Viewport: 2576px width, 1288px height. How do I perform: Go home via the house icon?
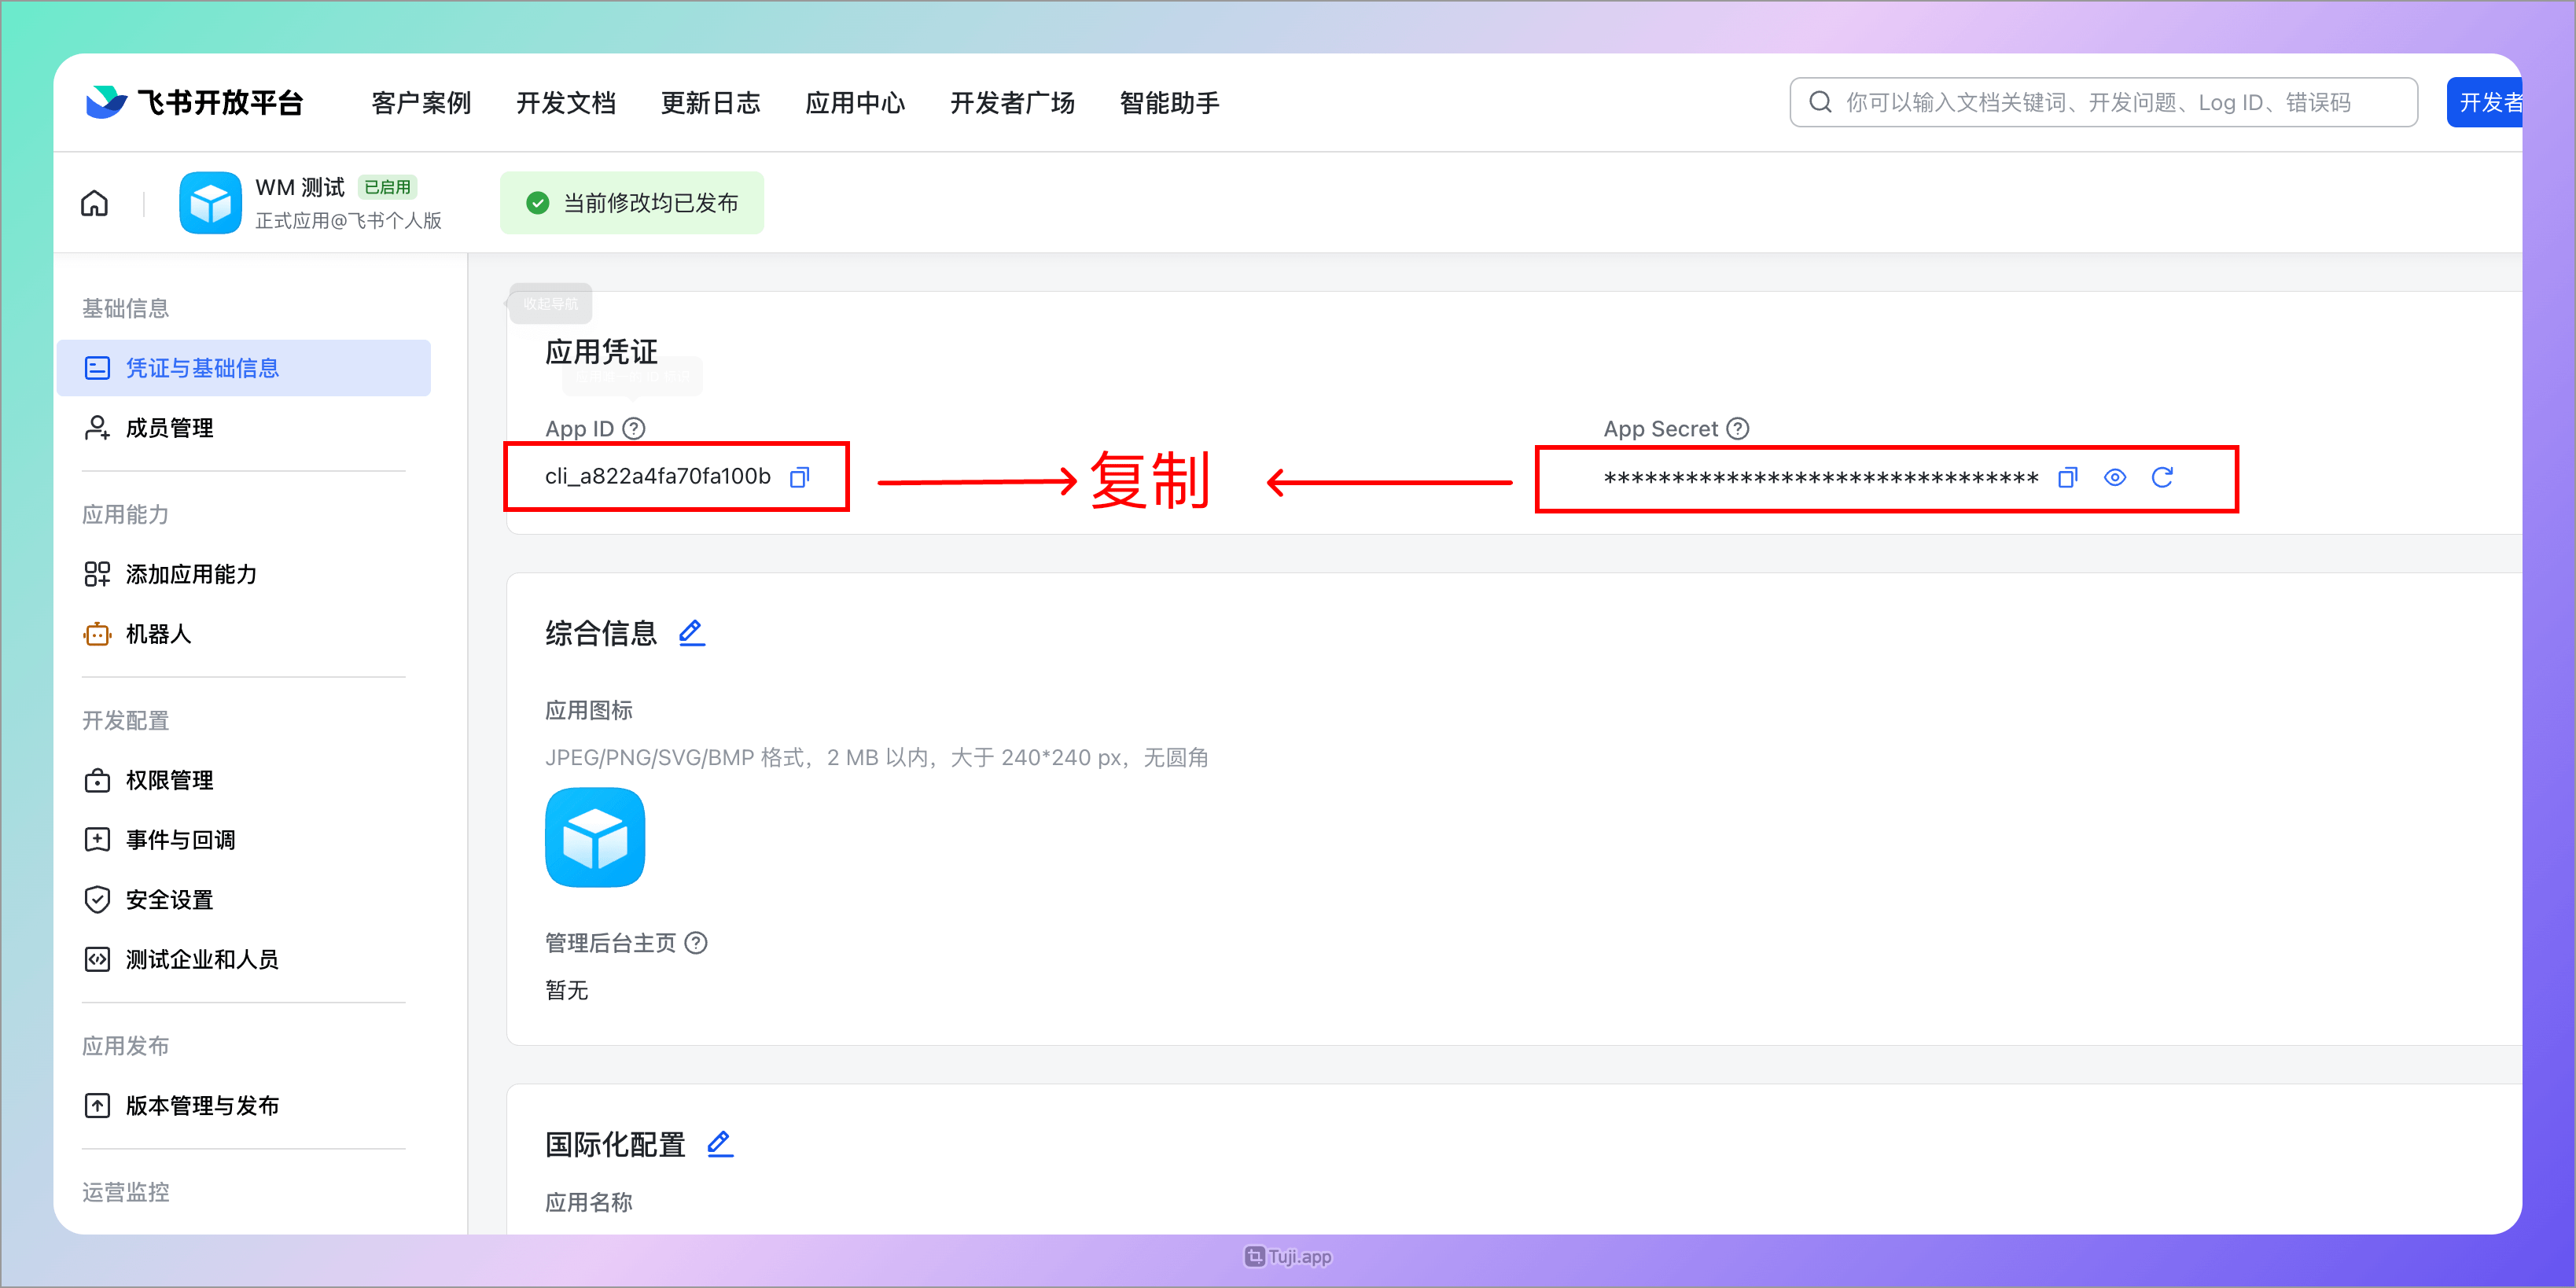point(94,202)
